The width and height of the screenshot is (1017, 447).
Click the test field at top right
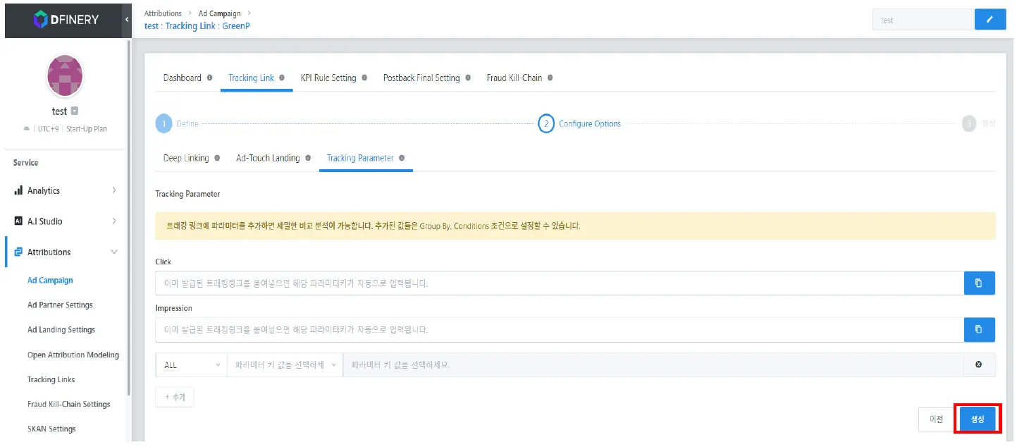(x=923, y=20)
